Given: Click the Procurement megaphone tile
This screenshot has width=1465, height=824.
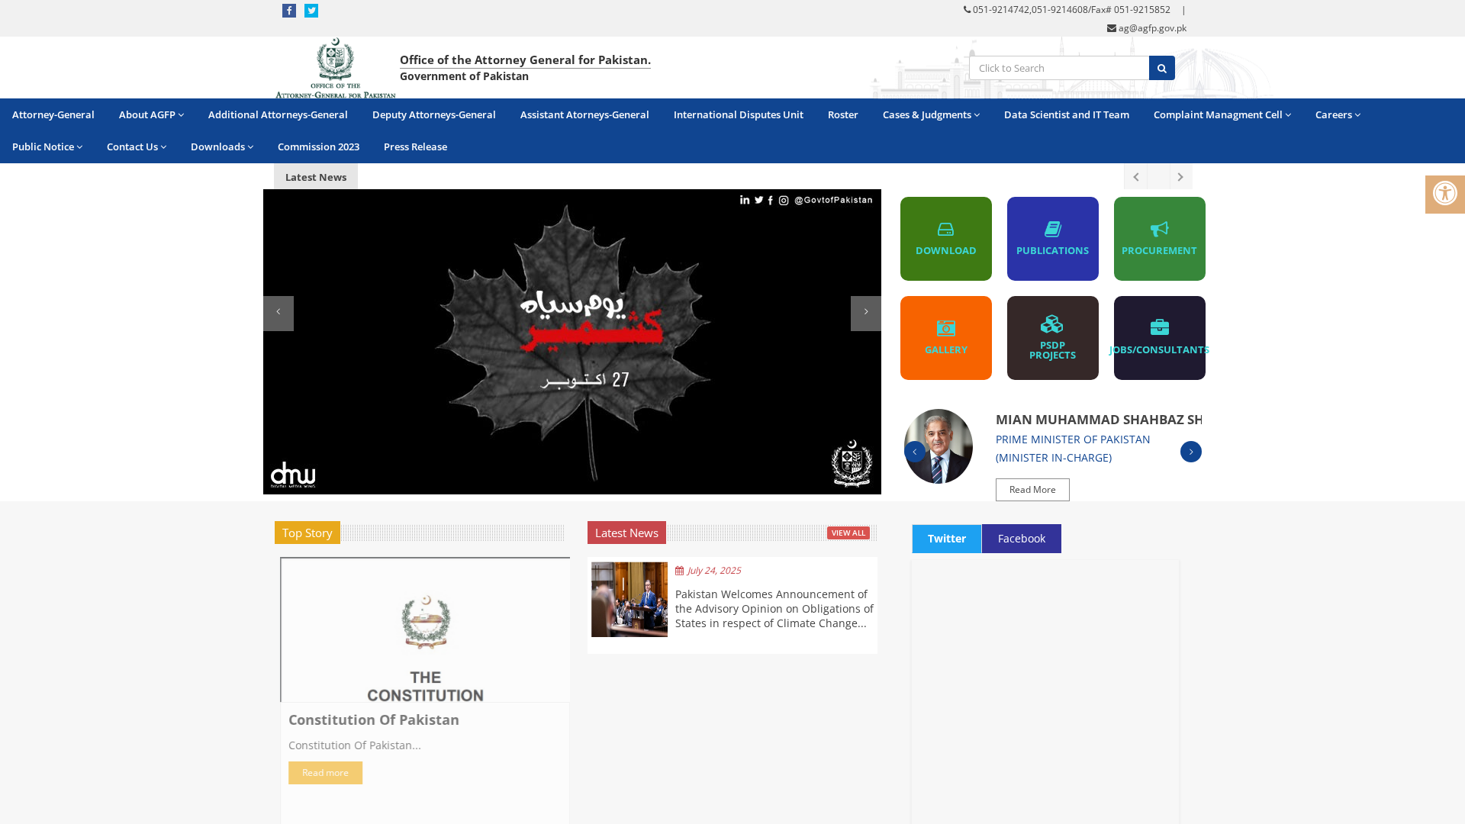Looking at the screenshot, I should pos(1159,239).
